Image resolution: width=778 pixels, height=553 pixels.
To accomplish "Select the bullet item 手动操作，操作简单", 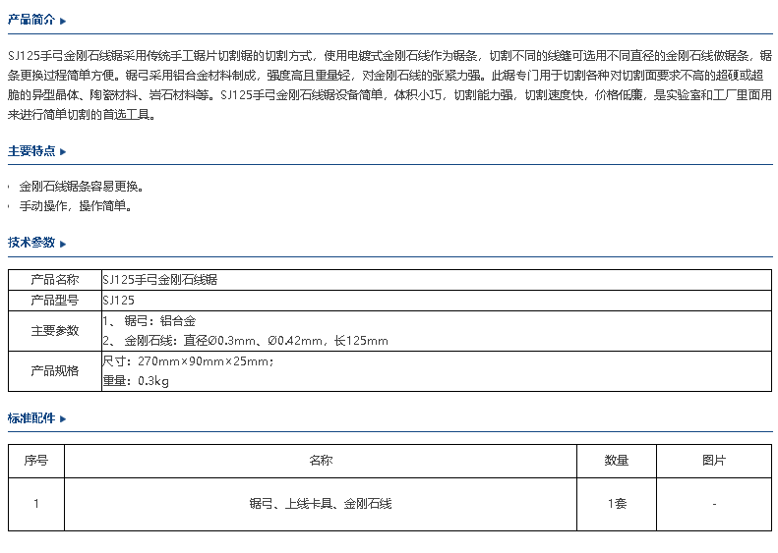I will [76, 206].
